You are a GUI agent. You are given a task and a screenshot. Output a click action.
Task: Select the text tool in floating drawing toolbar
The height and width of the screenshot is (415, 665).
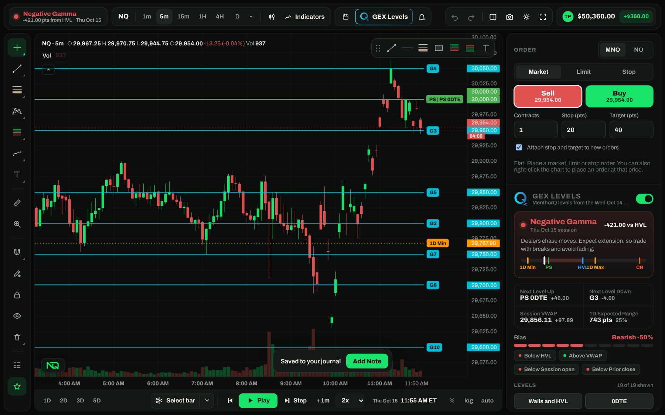(485, 48)
